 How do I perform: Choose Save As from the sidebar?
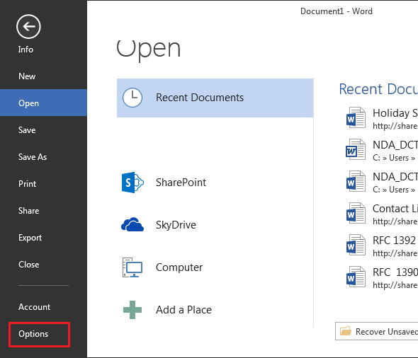pos(43,157)
